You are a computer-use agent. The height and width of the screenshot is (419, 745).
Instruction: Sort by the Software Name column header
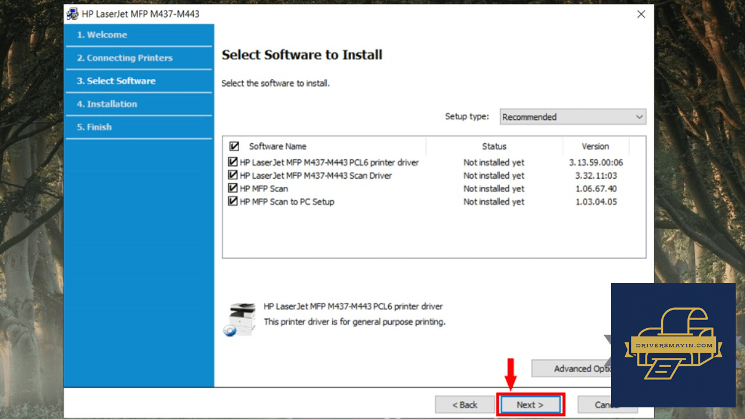(278, 147)
